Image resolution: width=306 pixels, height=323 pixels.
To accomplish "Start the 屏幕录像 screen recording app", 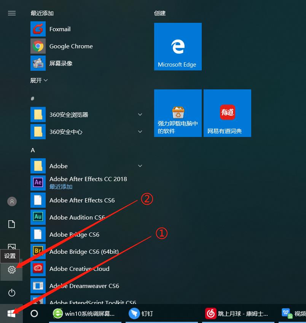I will point(61,63).
